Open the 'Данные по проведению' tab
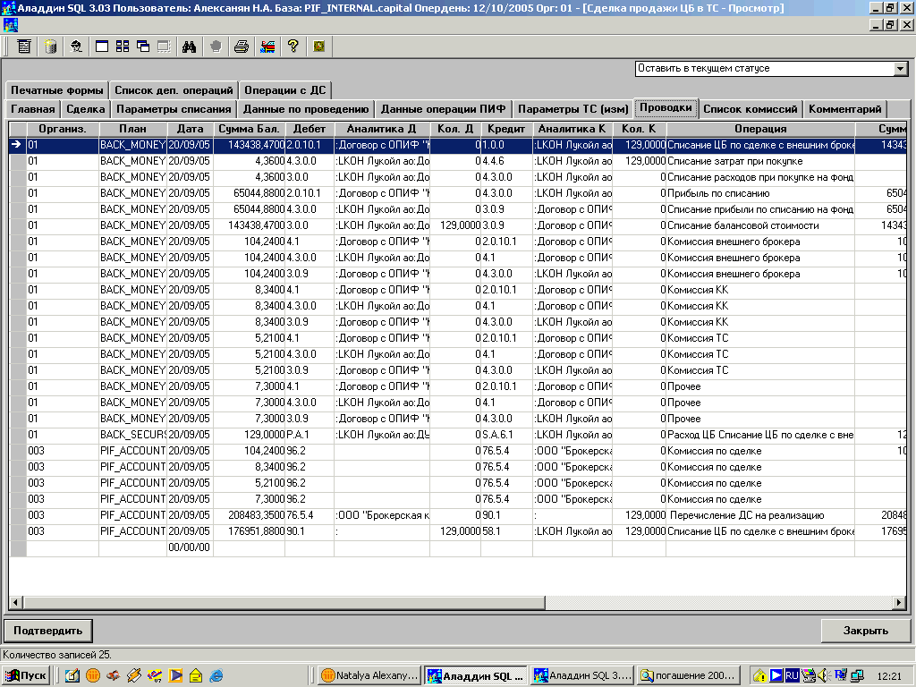The width and height of the screenshot is (916, 687). [306, 108]
